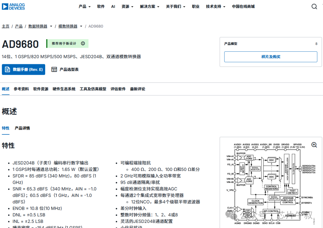Select the 特性 sub-tab

click(6, 128)
